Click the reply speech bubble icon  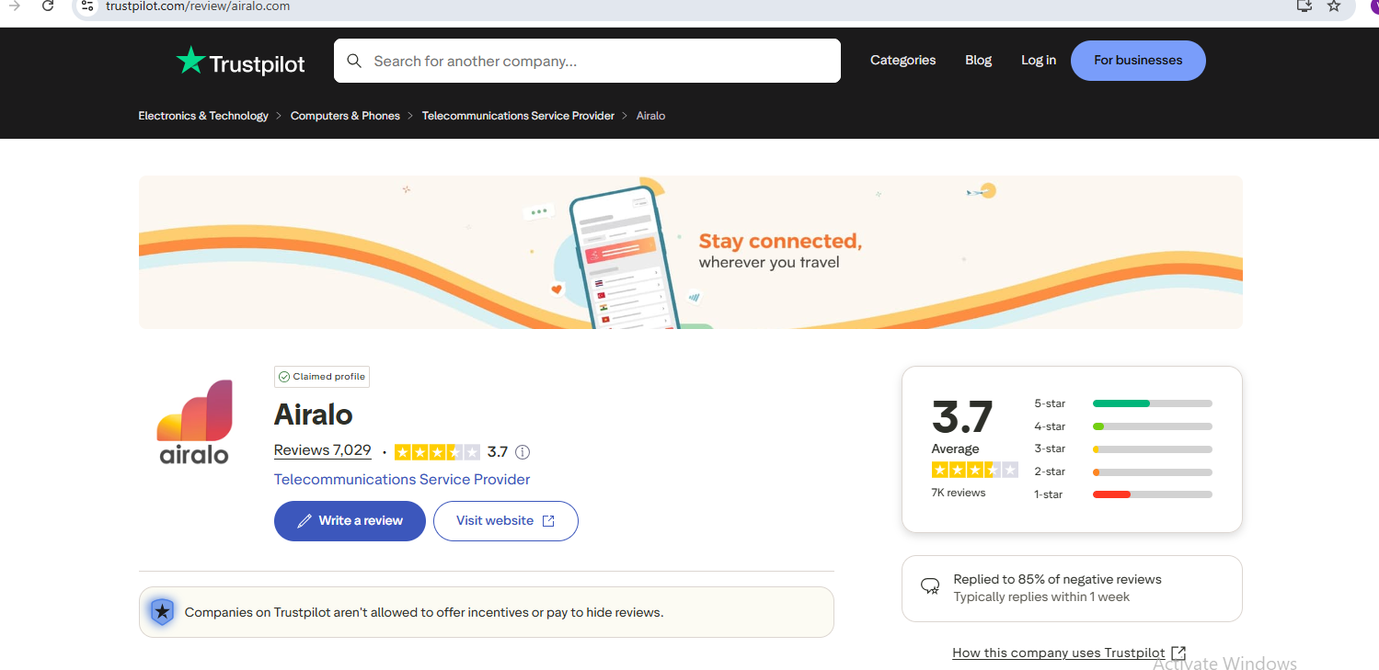point(930,587)
